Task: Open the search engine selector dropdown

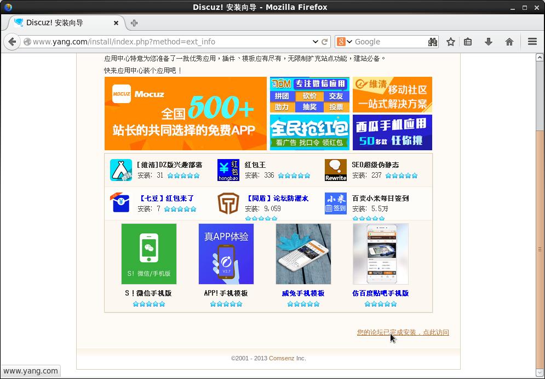Action: (x=348, y=42)
